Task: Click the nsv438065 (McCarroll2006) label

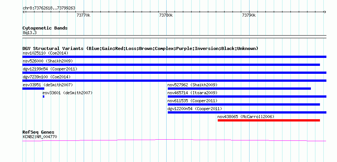Action: pyautogui.click(x=246, y=117)
